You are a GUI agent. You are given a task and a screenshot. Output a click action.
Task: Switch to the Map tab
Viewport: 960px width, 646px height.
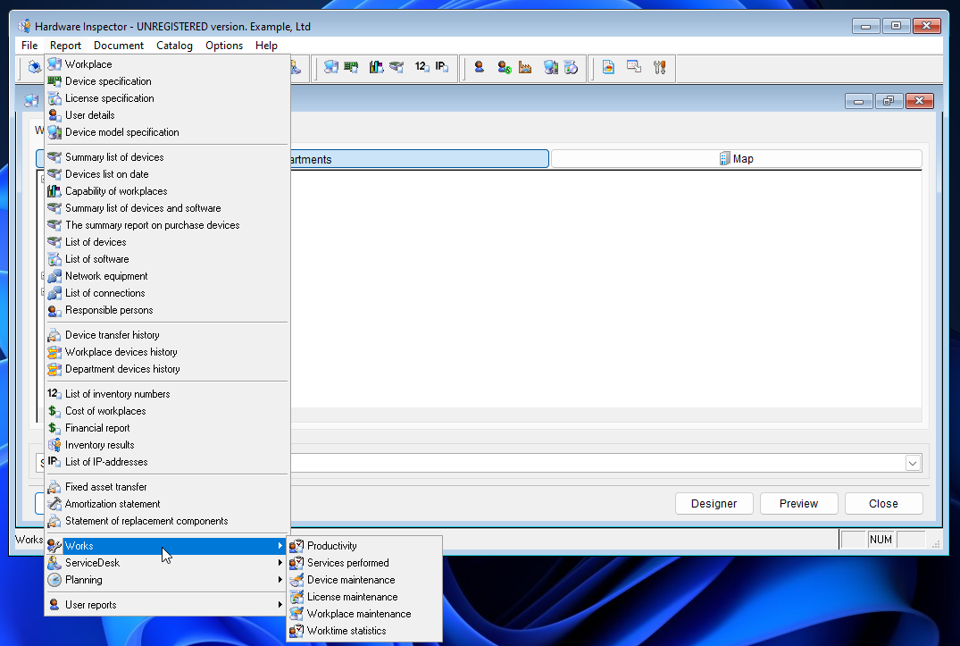click(737, 158)
